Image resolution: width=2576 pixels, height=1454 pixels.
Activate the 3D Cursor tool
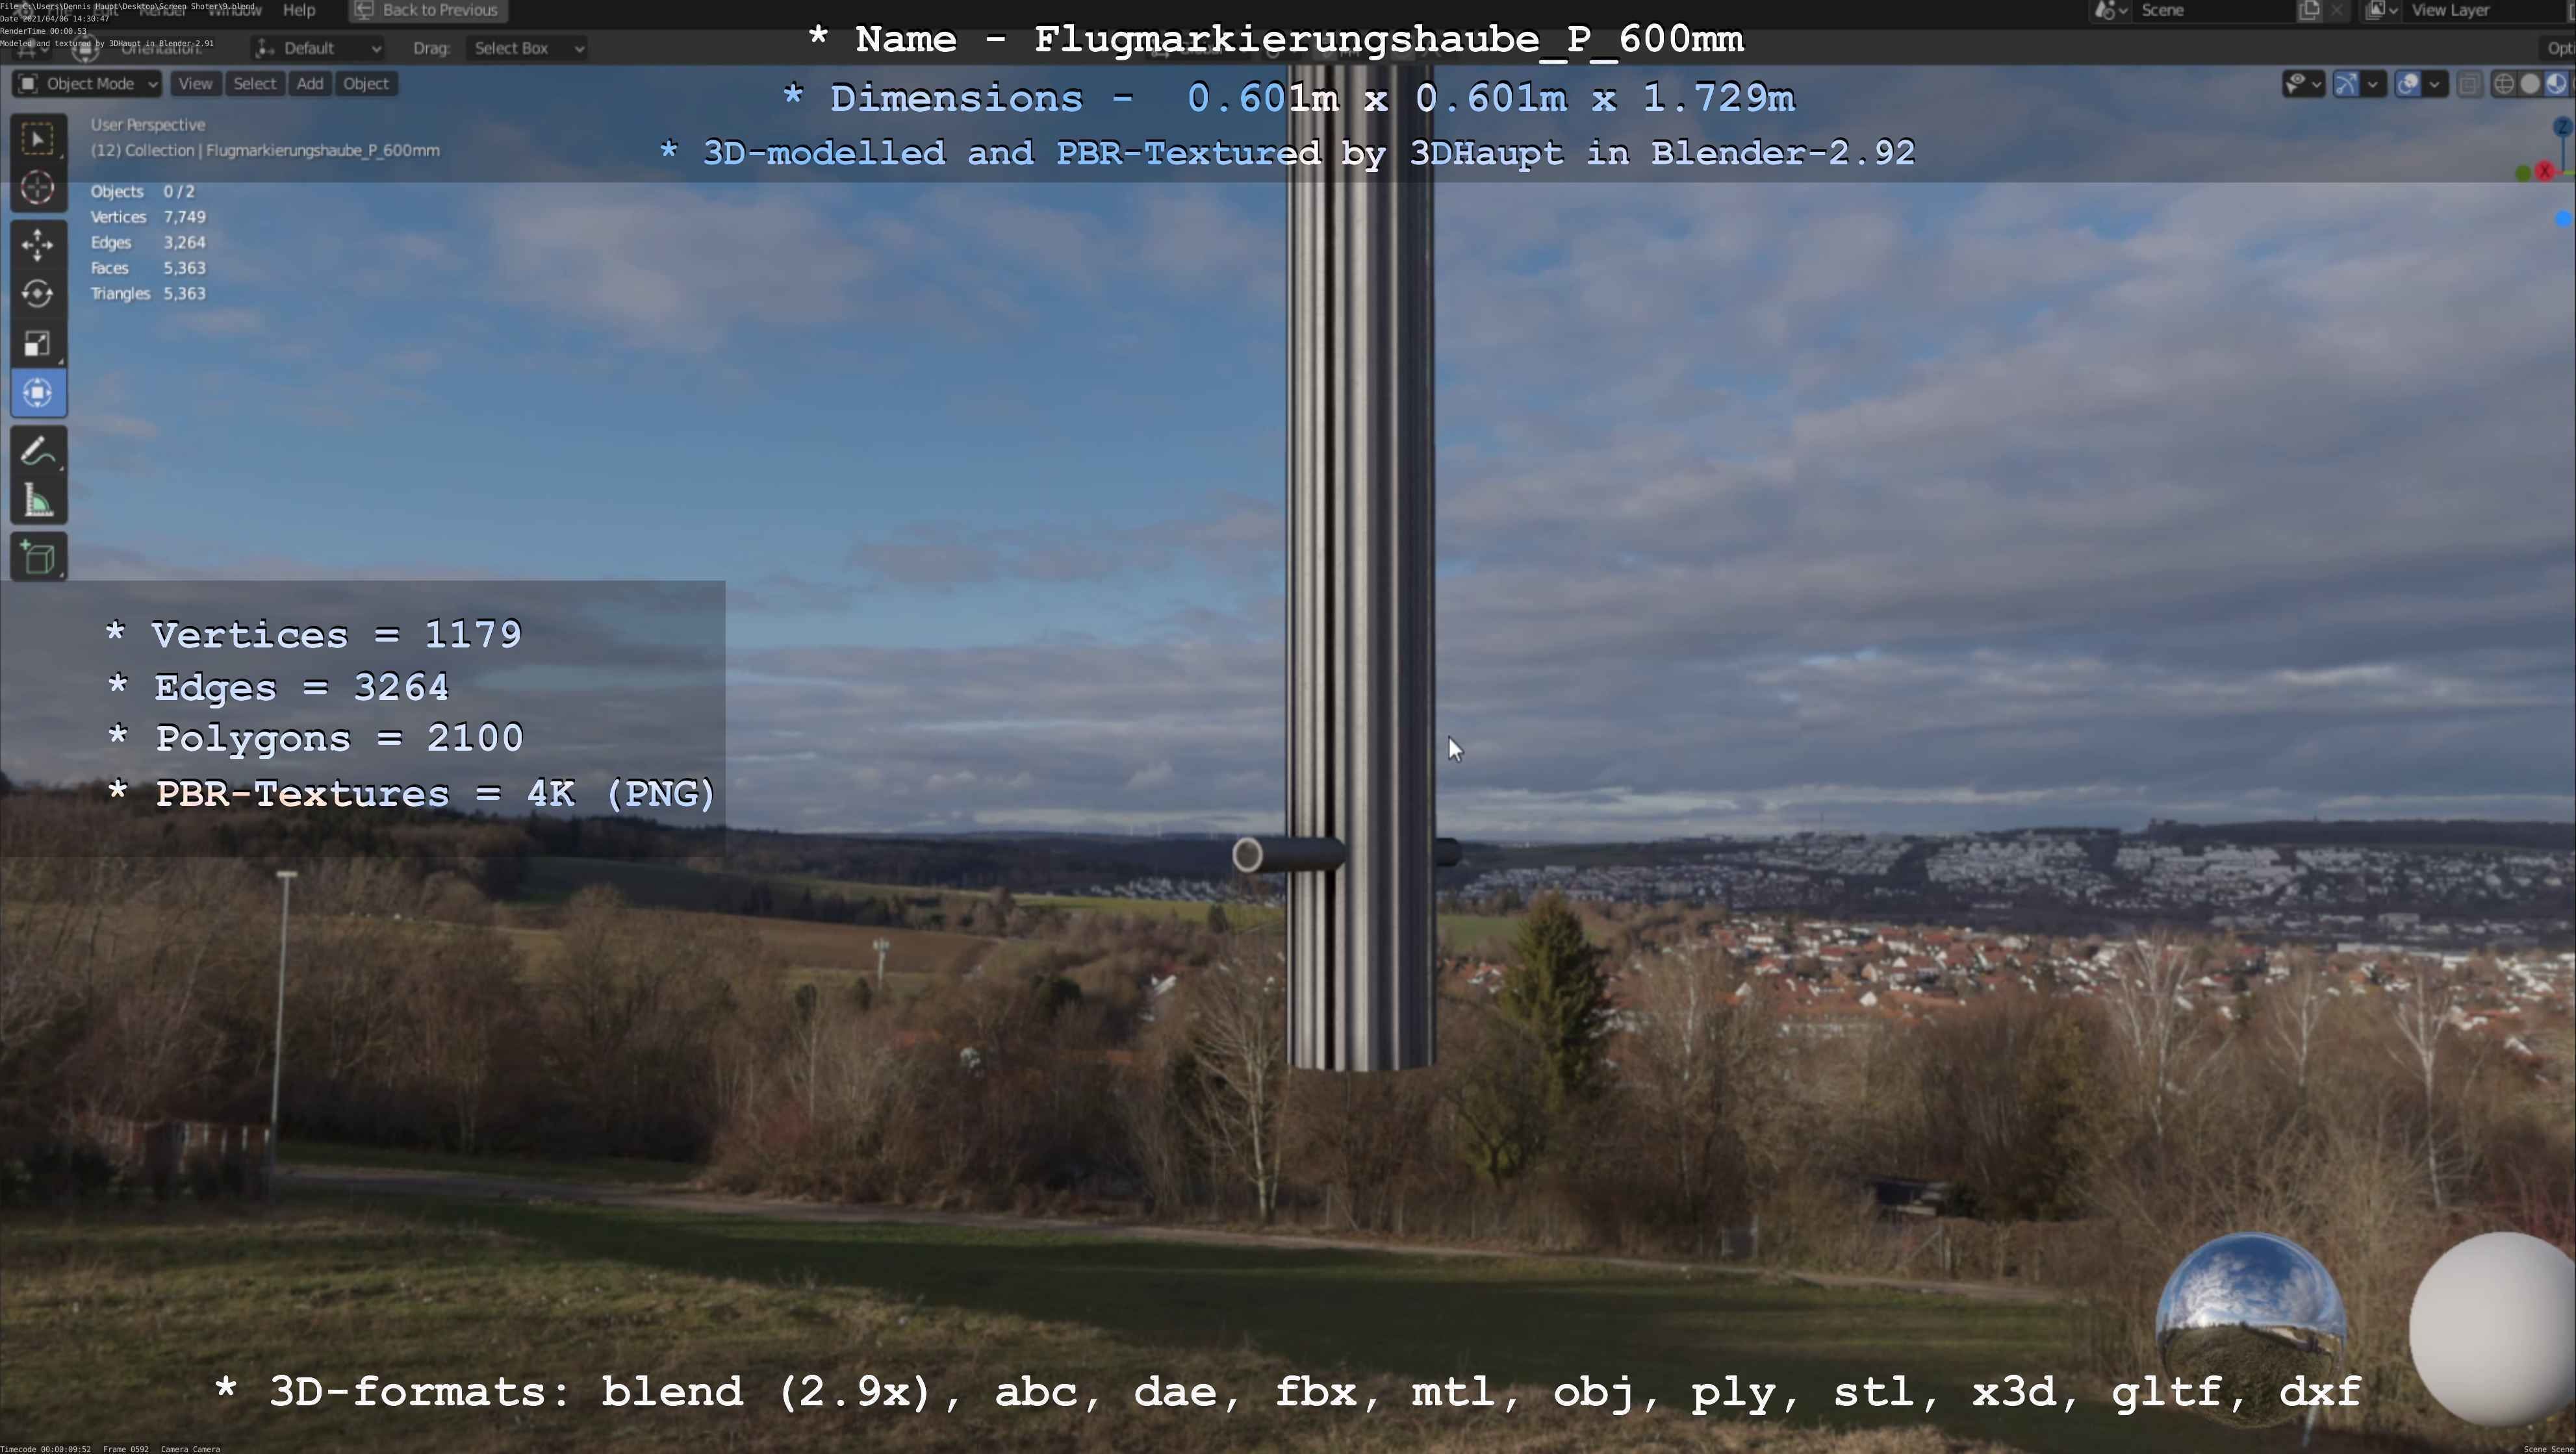tap(38, 188)
